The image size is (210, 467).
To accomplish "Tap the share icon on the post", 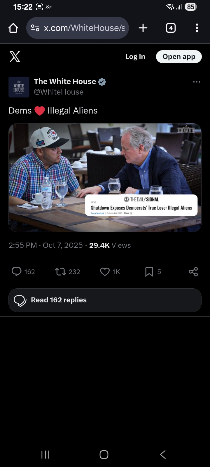I will 193,272.
